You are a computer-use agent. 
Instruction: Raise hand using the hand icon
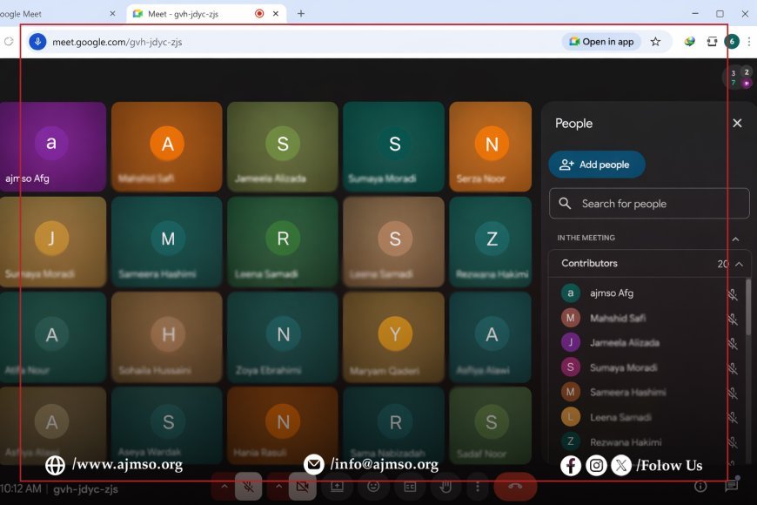[x=445, y=486]
